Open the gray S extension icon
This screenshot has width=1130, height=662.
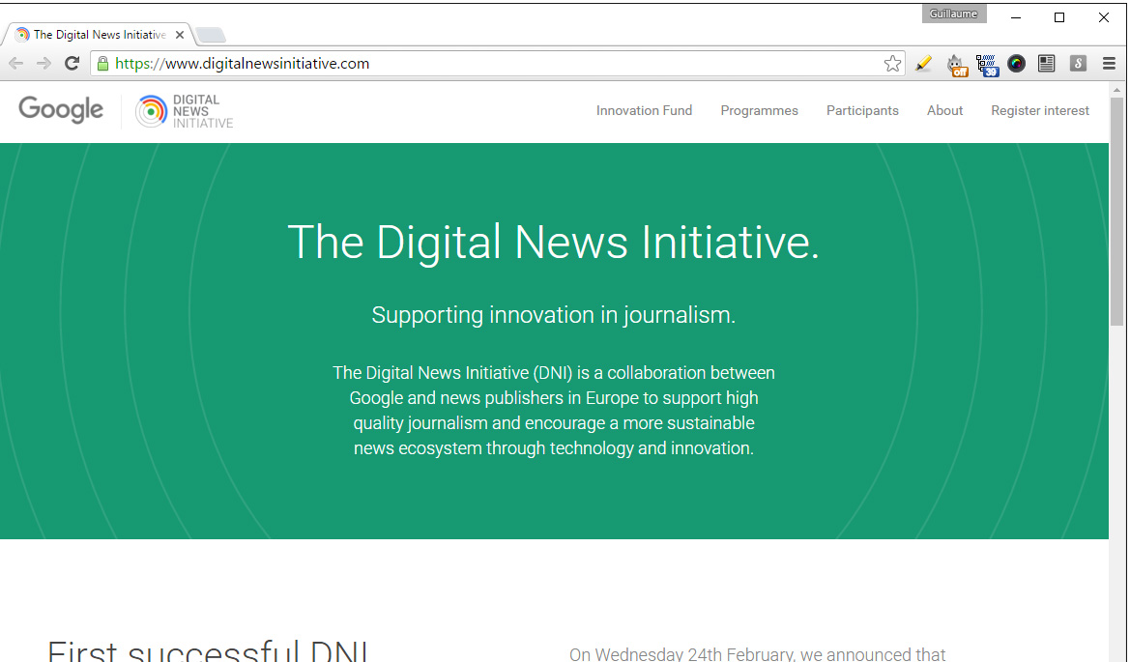[x=1078, y=64]
